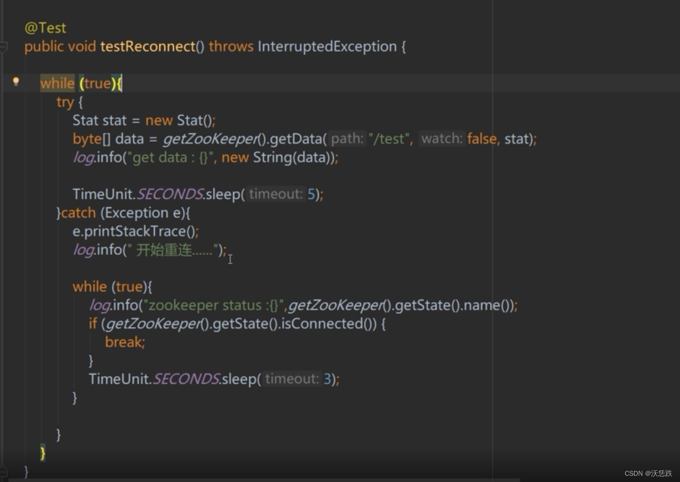Click the horizontal scrollbar below the code
680x482 pixels.
coord(264,480)
